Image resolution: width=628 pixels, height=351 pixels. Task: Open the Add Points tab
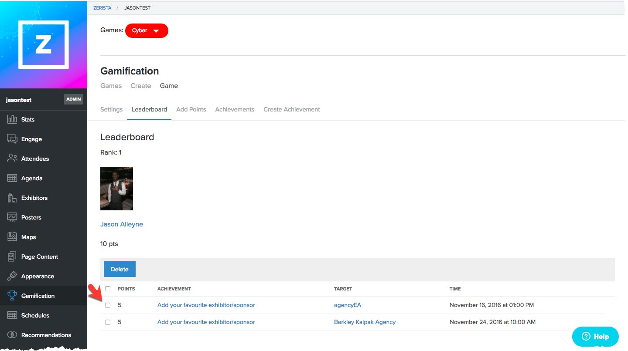191,109
